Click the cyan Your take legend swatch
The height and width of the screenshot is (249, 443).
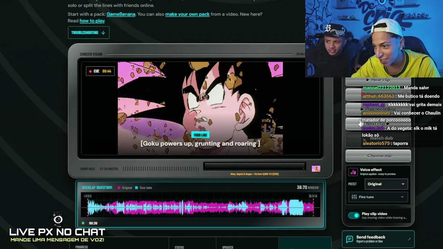pos(136,188)
